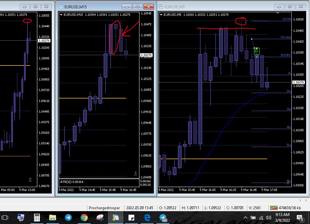Image resolution: width=310 pixels, height=224 pixels.
Task: Open File Explorer from the taskbar
Action: point(53,218)
